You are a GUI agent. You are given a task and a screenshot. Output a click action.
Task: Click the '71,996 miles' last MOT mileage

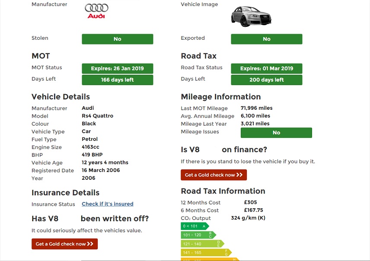pos(256,108)
